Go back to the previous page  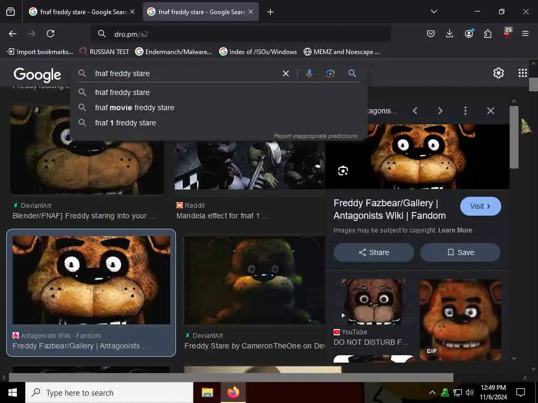pyautogui.click(x=13, y=34)
